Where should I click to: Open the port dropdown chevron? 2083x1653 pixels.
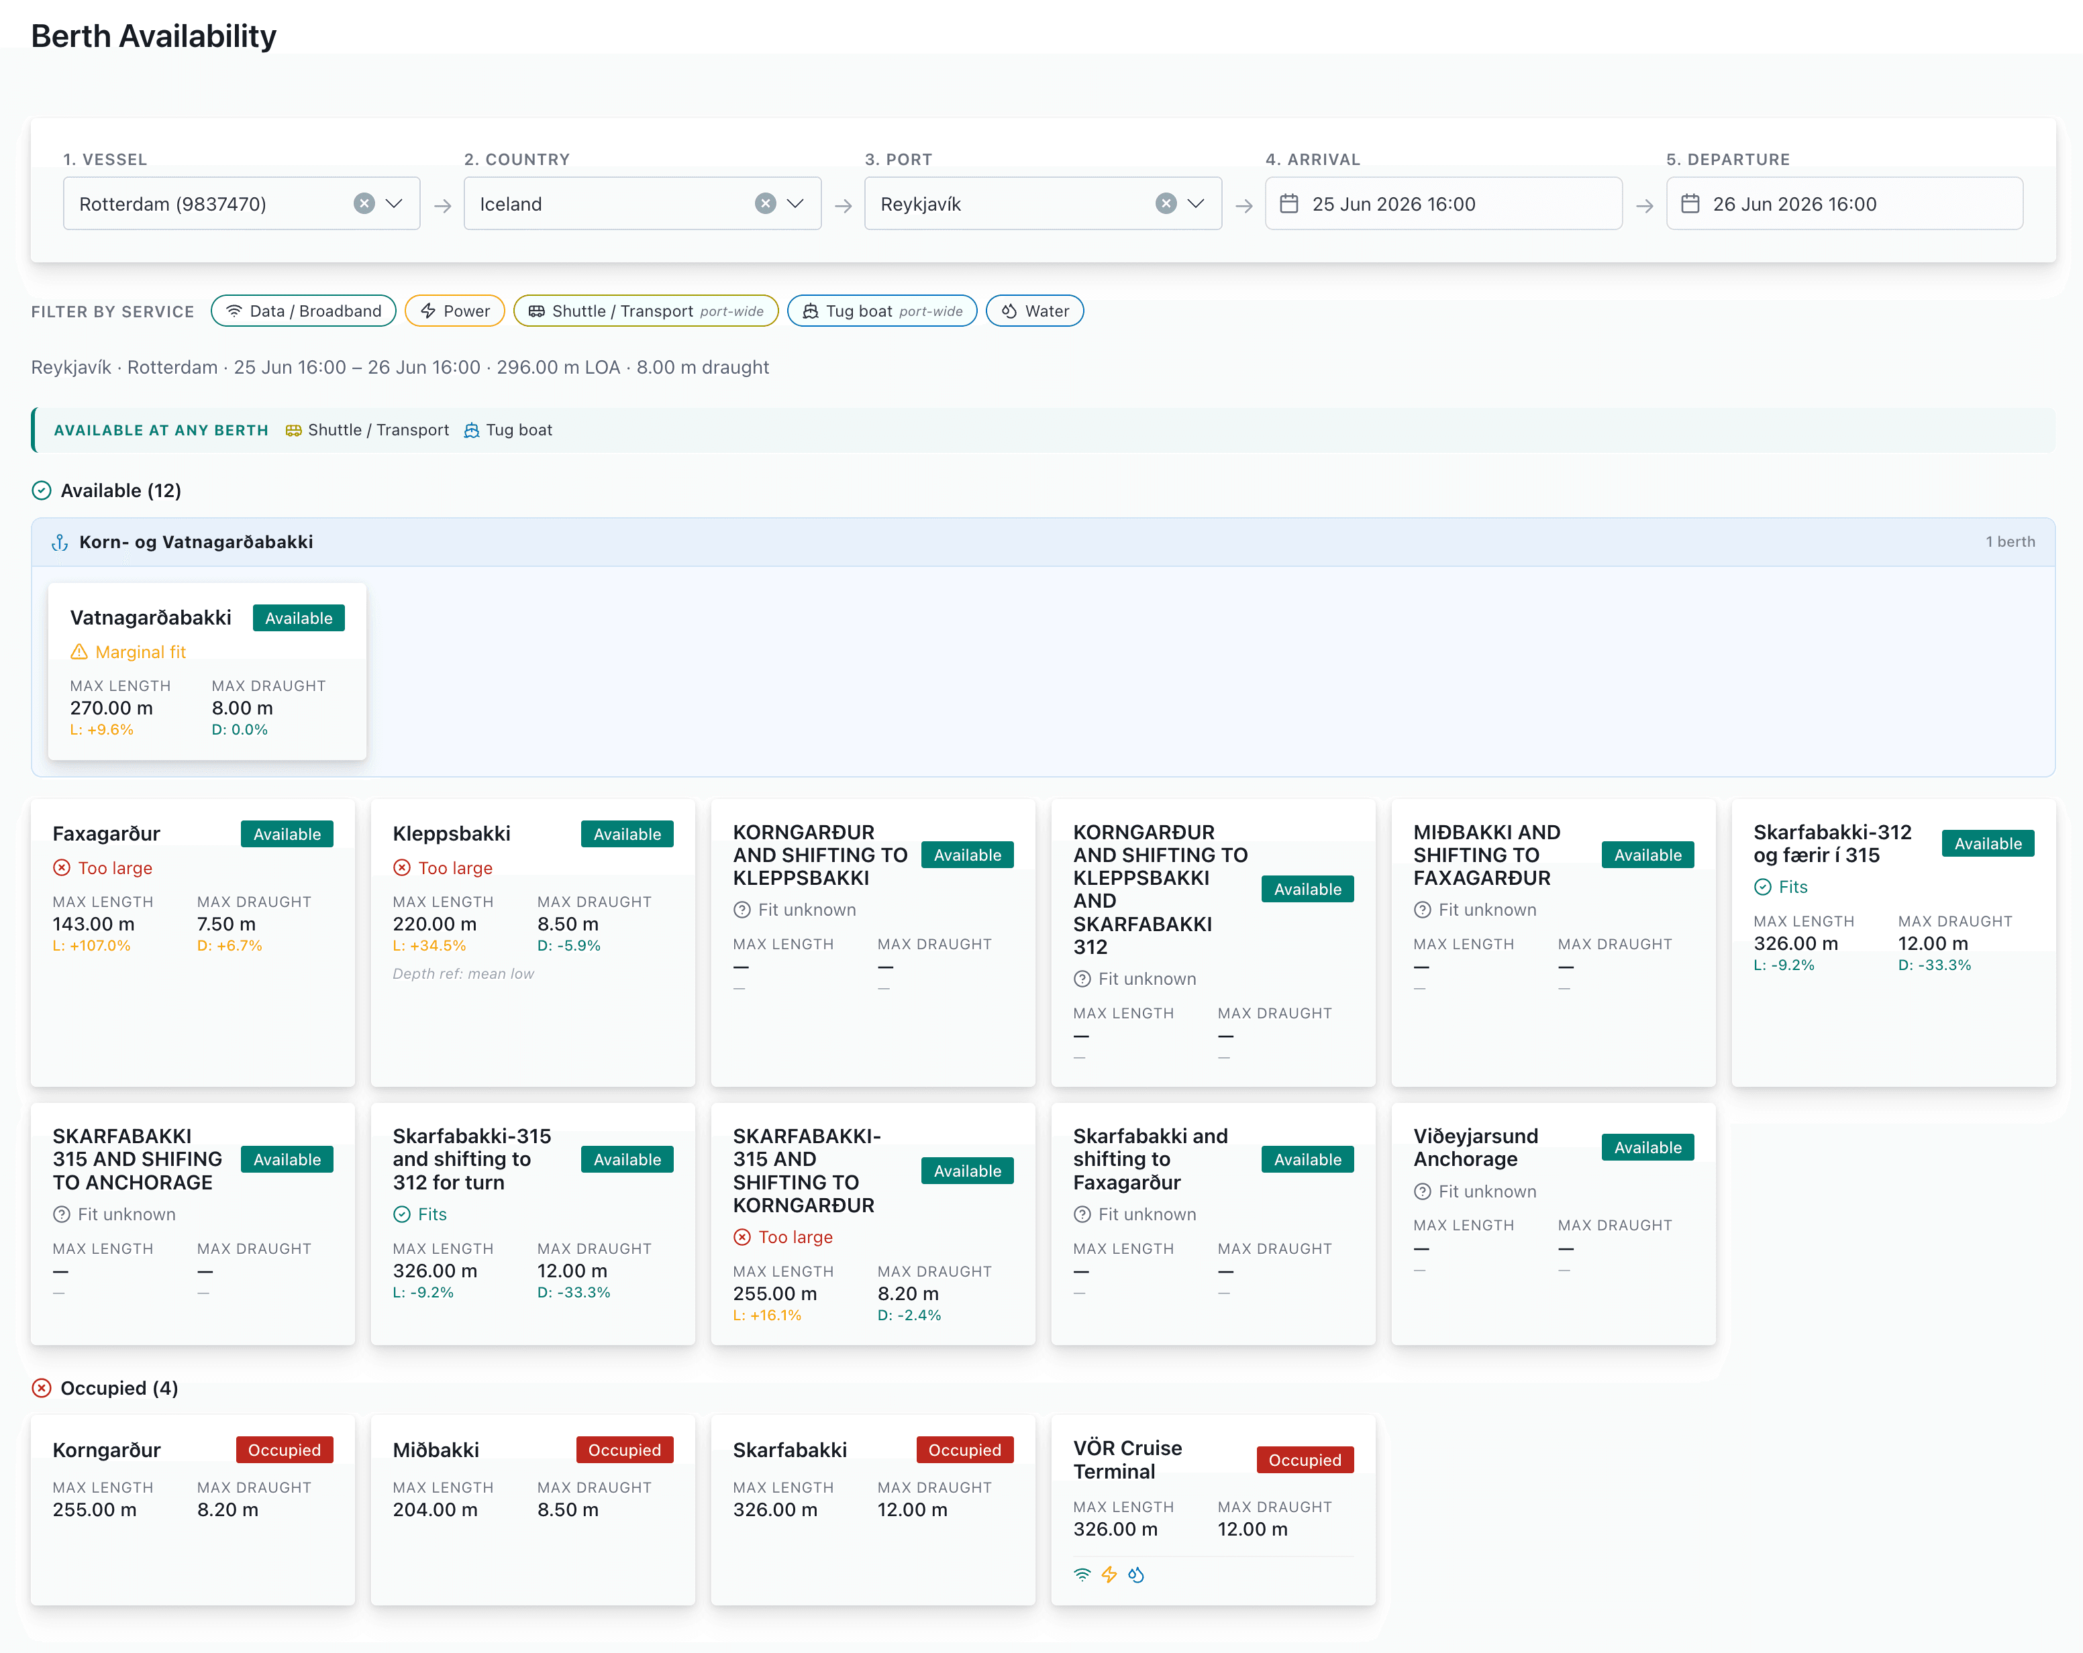click(1196, 204)
